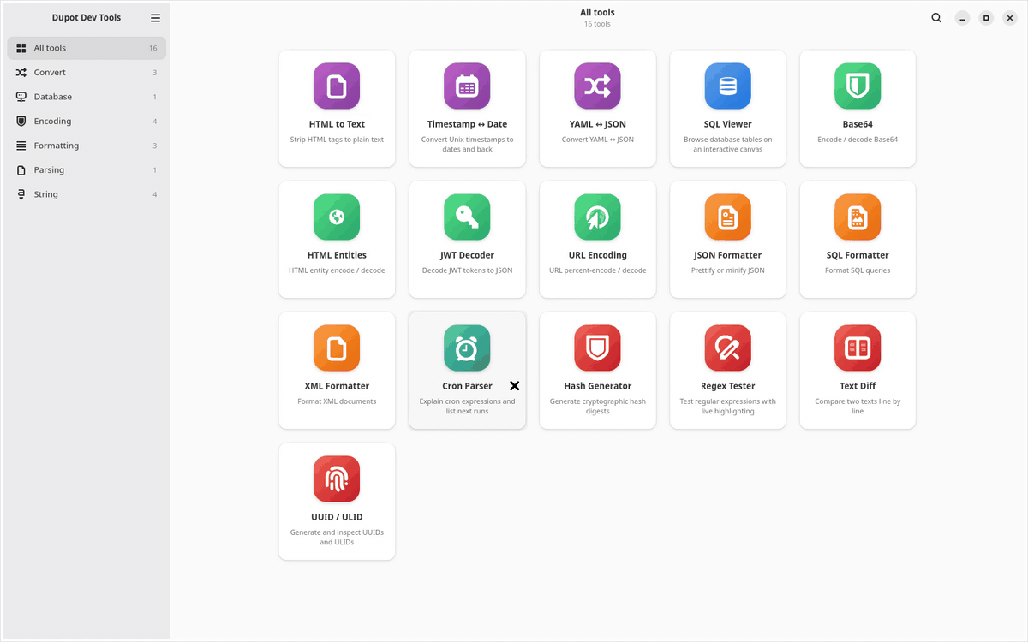Open the SQL Formatter icon
Image resolution: width=1028 pixels, height=642 pixels.
click(858, 217)
